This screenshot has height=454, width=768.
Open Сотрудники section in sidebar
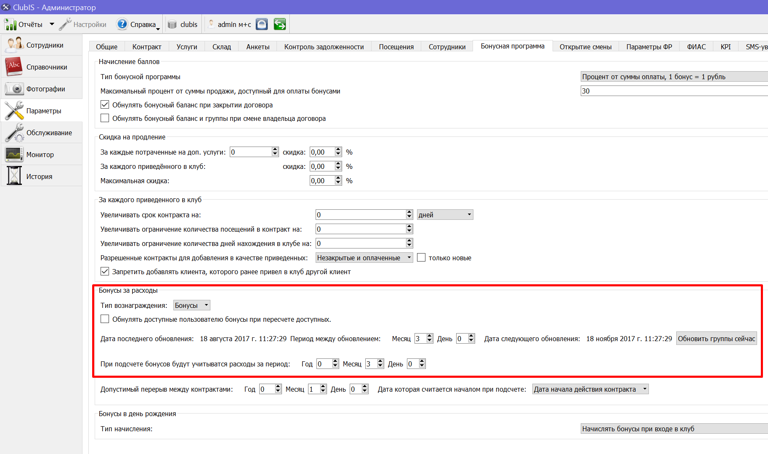click(41, 45)
